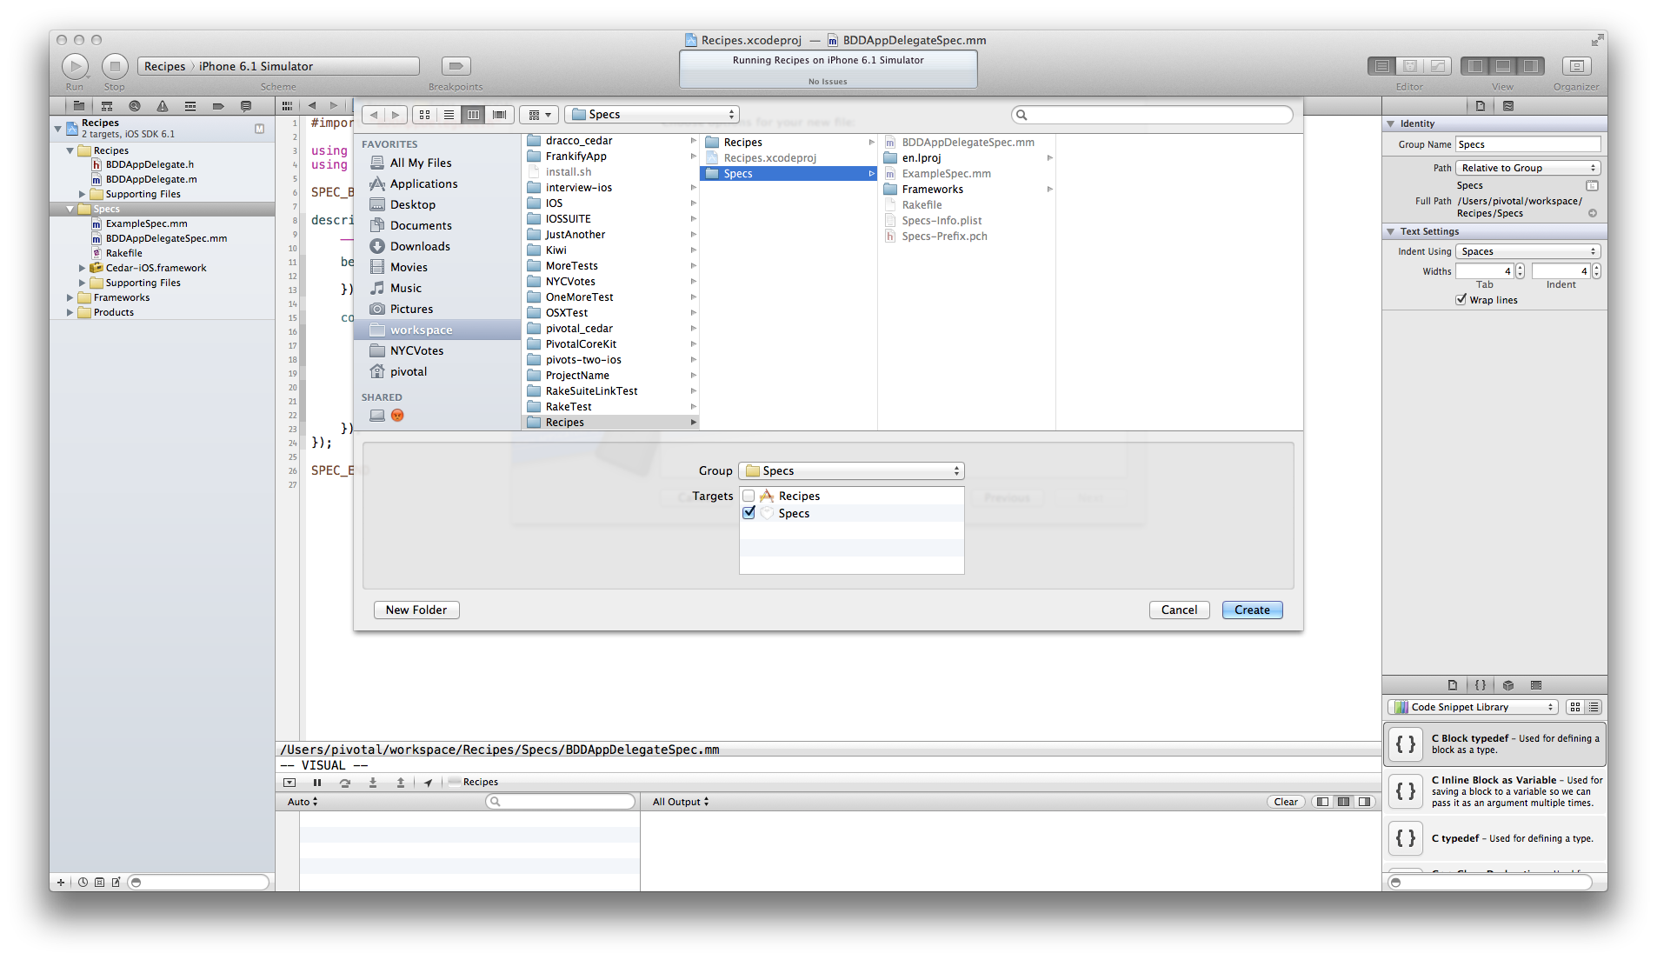
Task: Open the Group Specs dropdown
Action: (x=851, y=471)
